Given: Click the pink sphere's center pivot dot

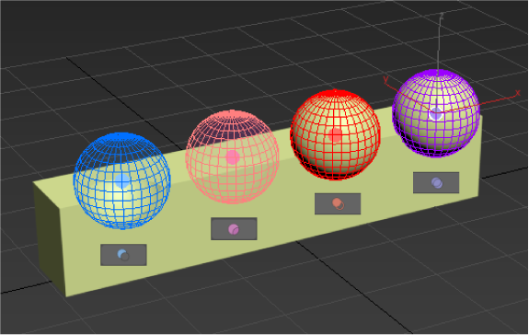Looking at the screenshot, I should (x=233, y=157).
